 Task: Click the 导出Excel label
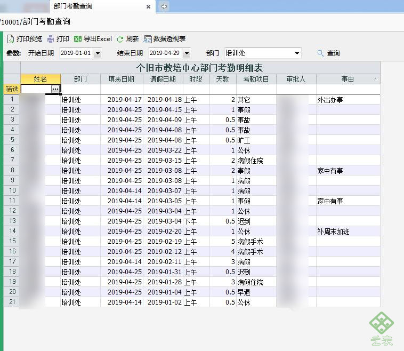(98, 39)
